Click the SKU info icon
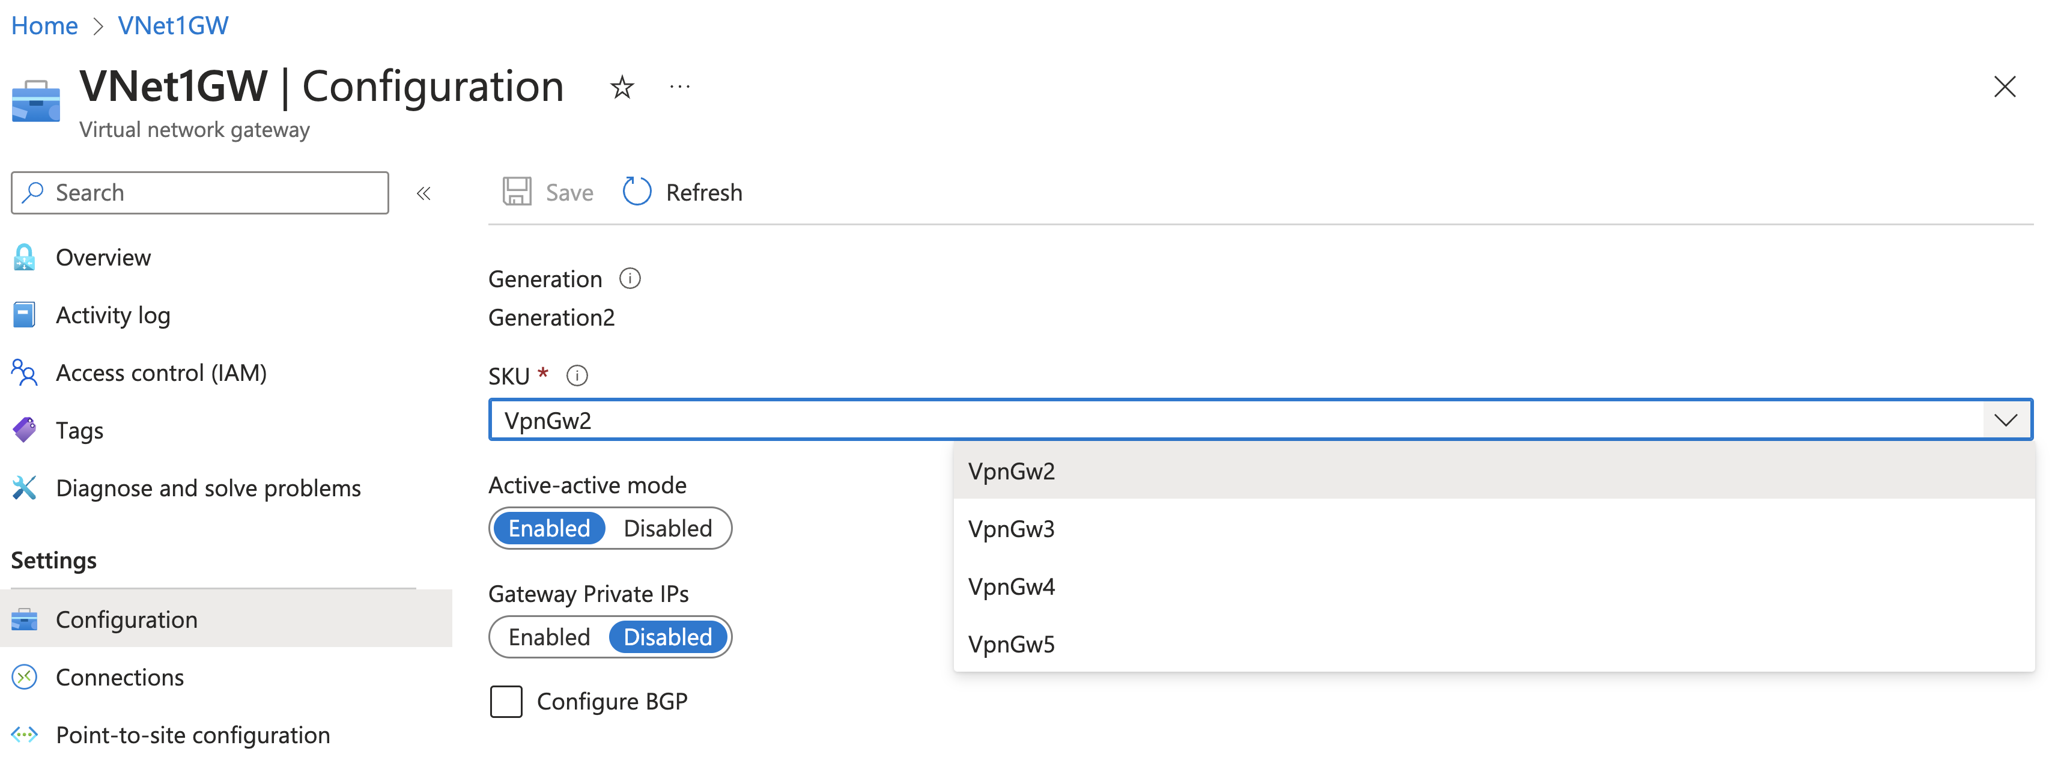 click(577, 375)
